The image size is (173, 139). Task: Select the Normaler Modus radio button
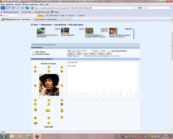tap(33, 54)
